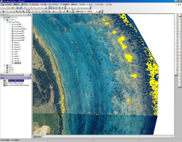Select the mask_1 dataset in the tree
This screenshot has height=142, width=182.
[x=17, y=56]
